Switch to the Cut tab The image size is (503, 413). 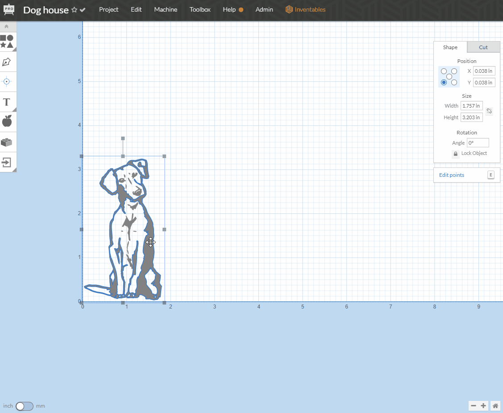point(483,47)
